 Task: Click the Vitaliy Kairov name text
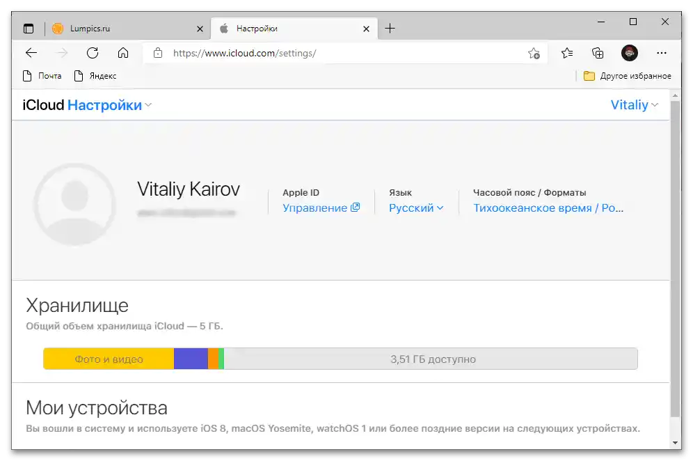189,189
